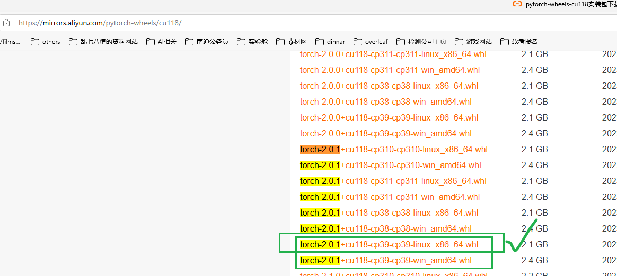Open the overleaf bookmark folder
The height and width of the screenshot is (276, 617).
(371, 42)
